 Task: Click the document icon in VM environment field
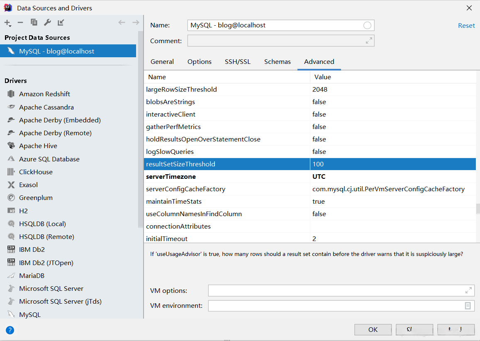[x=468, y=306]
